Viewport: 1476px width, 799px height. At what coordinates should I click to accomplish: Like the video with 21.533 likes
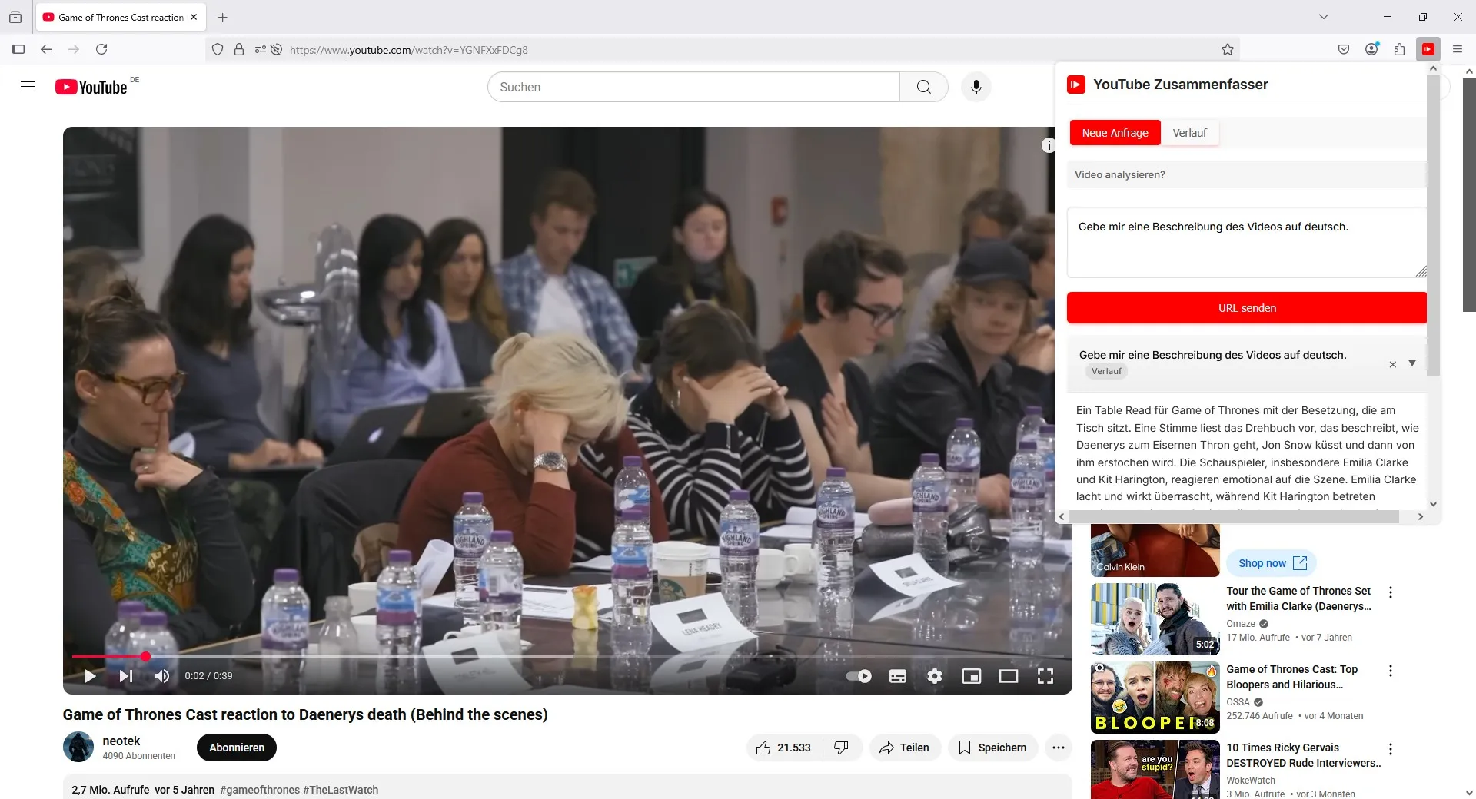tap(784, 748)
